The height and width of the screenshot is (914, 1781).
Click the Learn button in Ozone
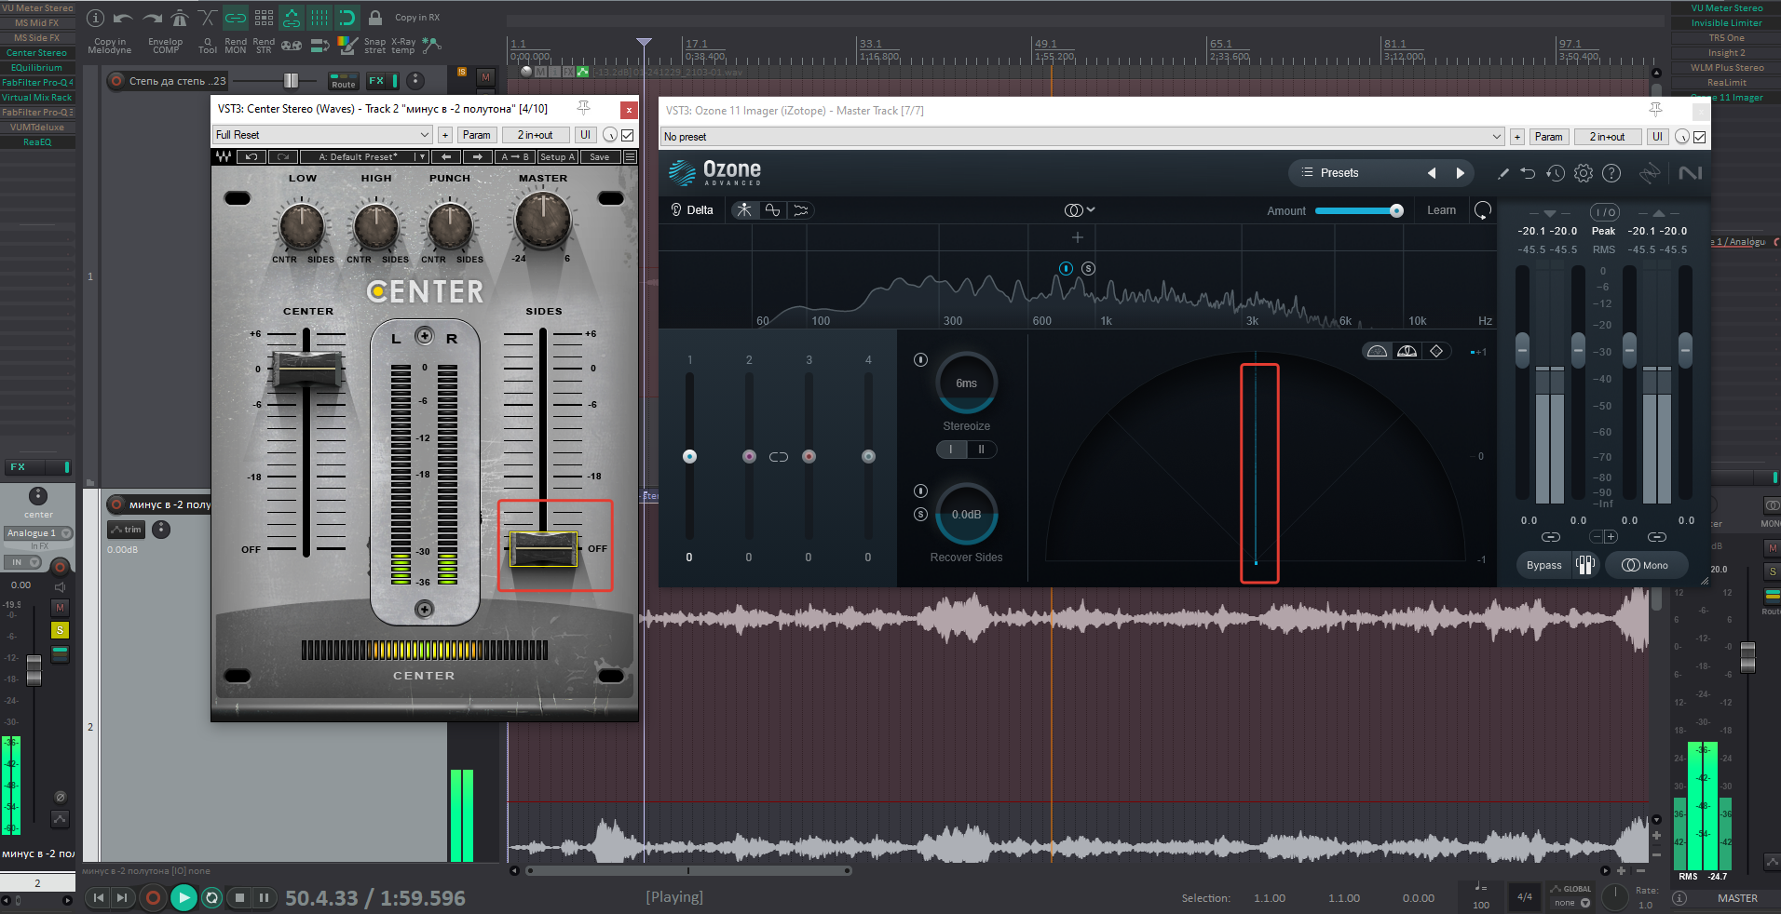(1441, 210)
